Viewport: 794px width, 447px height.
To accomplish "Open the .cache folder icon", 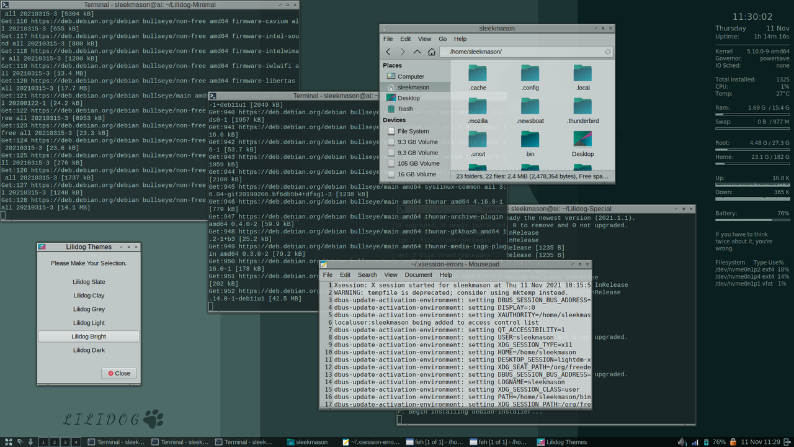I will tap(478, 73).
